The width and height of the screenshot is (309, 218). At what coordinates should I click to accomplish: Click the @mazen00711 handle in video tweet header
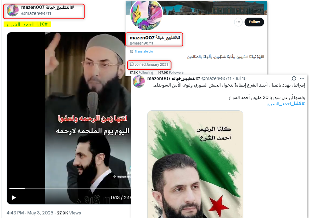(36, 13)
